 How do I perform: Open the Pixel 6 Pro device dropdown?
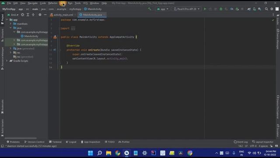click(x=187, y=9)
